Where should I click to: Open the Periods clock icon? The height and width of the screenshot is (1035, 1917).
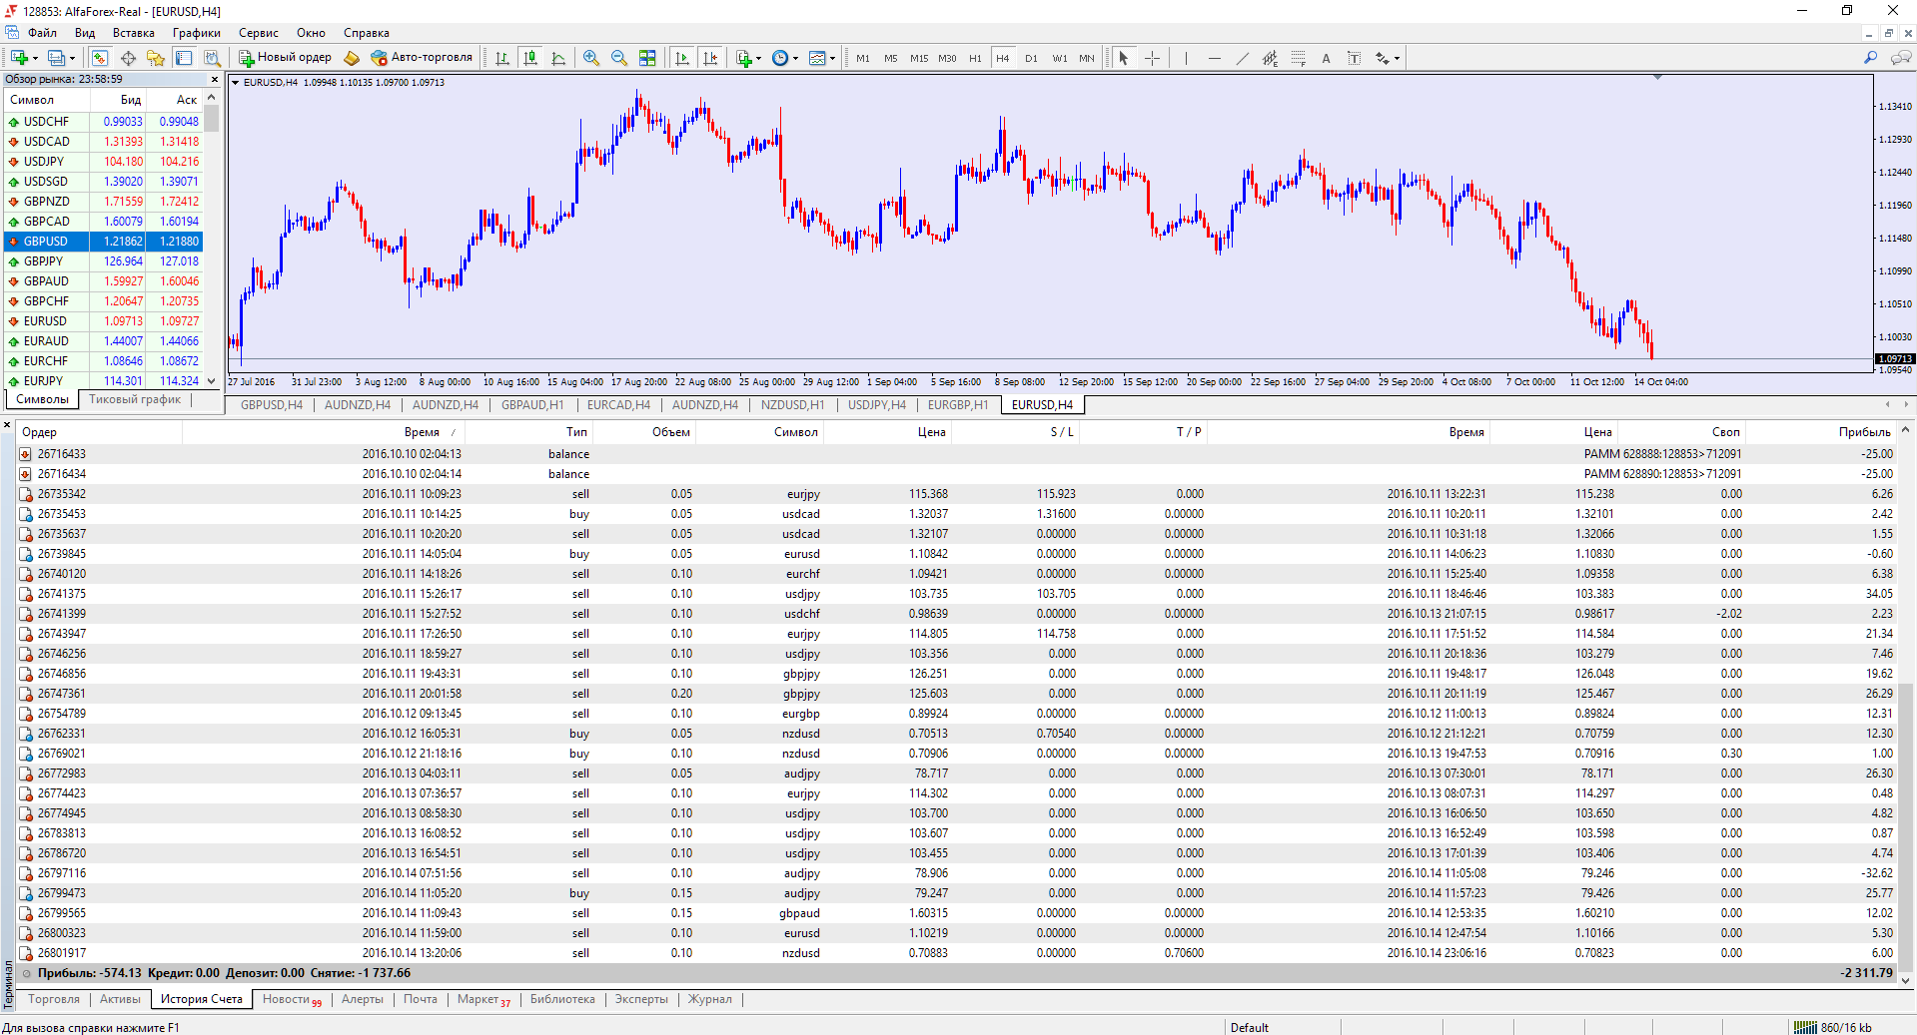coord(780,58)
